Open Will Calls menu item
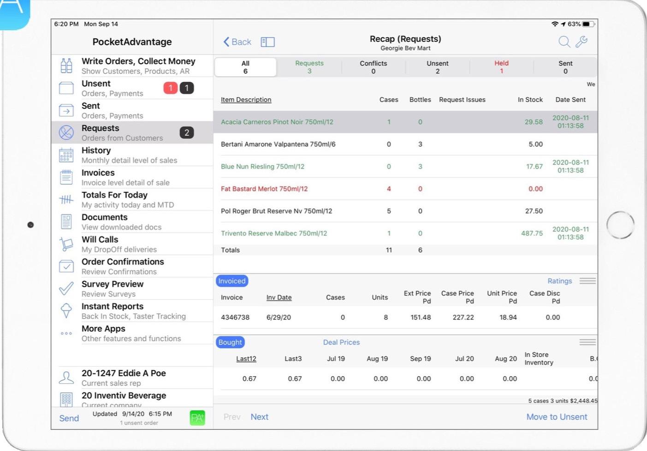 [132, 244]
